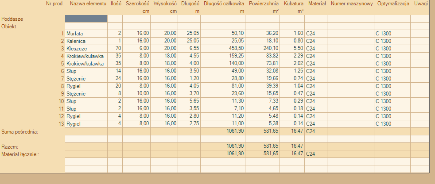Click the 'Optymalizacja' column header
The height and width of the screenshot is (184, 435).
click(x=392, y=4)
